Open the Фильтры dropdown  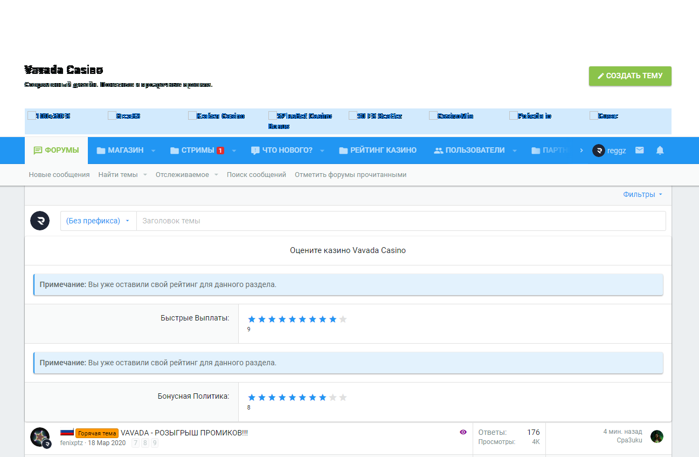coord(642,195)
